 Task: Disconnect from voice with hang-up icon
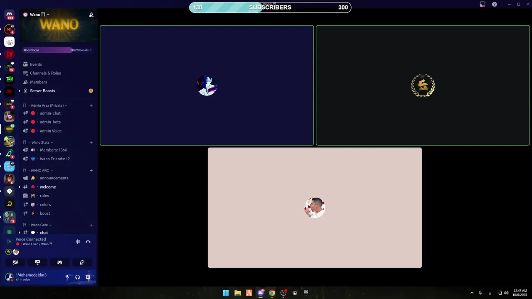point(88,242)
